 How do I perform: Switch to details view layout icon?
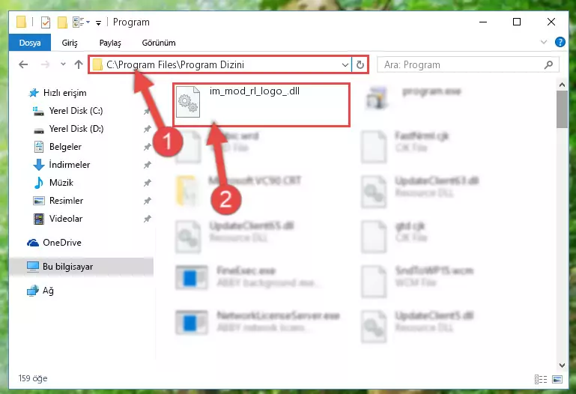540,379
